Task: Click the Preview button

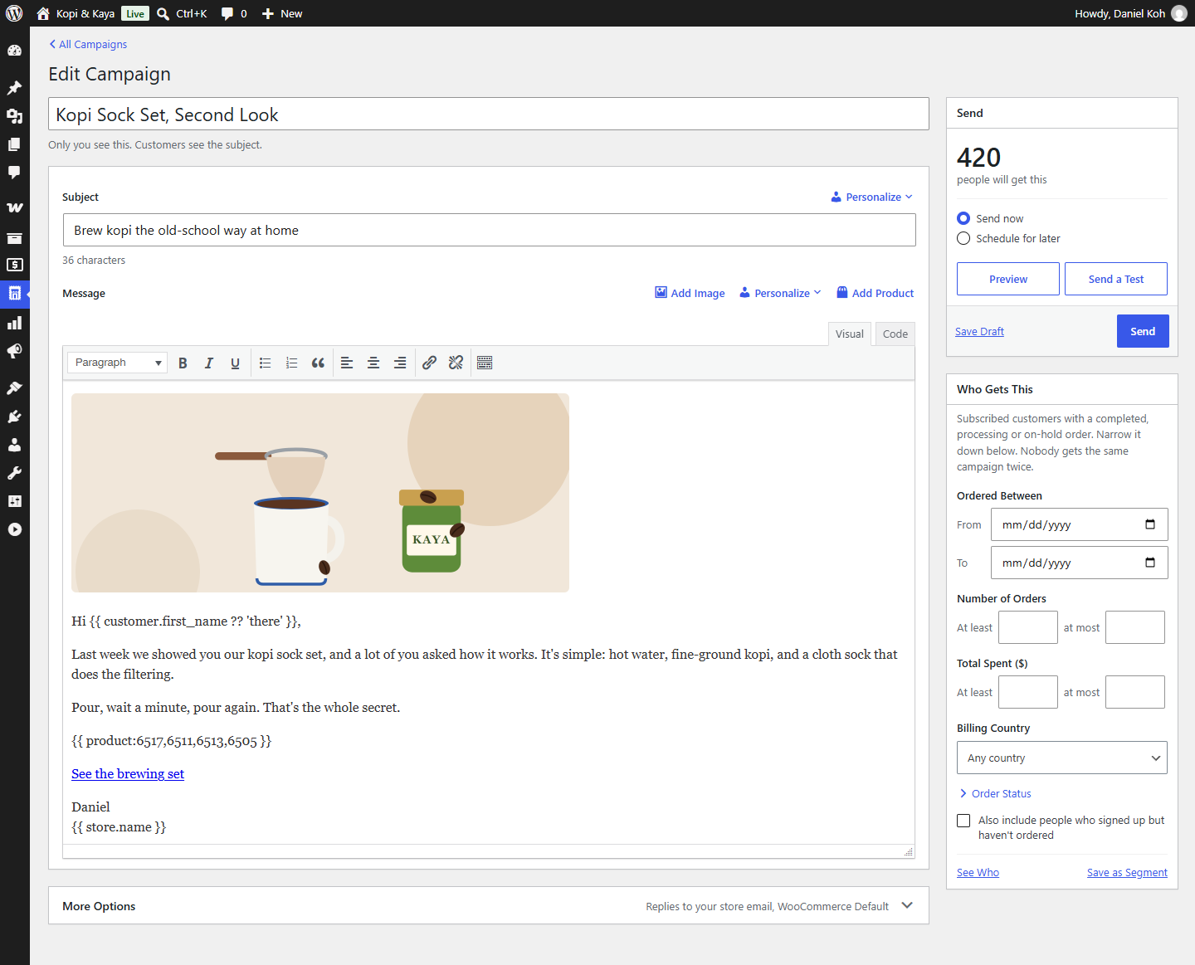Action: [1008, 279]
